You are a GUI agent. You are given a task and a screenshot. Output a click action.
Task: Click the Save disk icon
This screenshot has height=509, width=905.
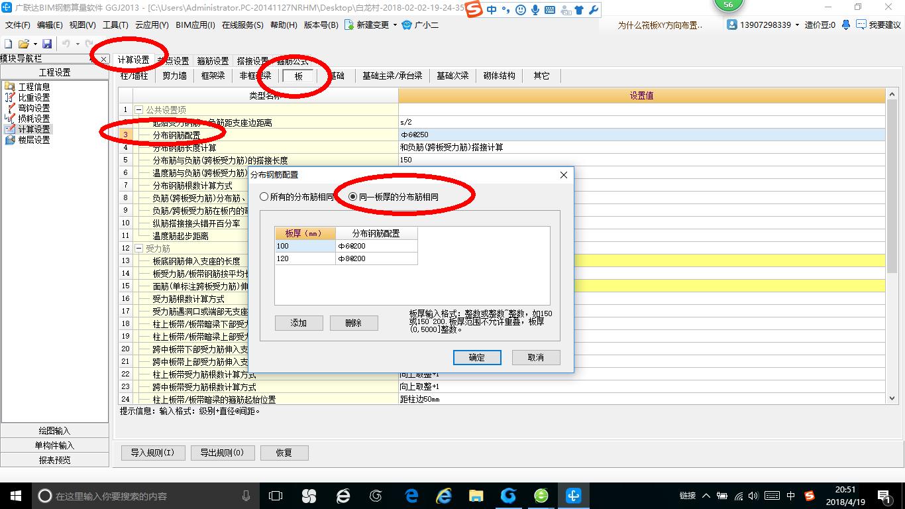tap(47, 43)
